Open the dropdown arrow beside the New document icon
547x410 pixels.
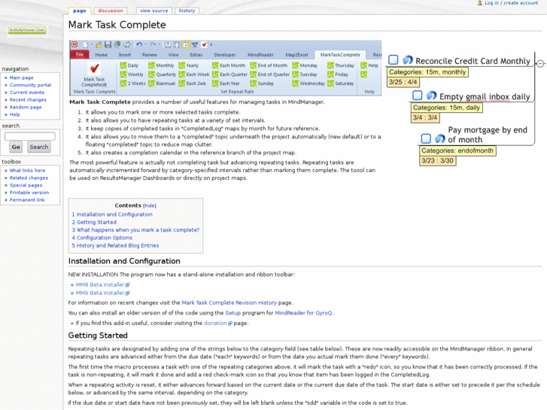[x=92, y=44]
